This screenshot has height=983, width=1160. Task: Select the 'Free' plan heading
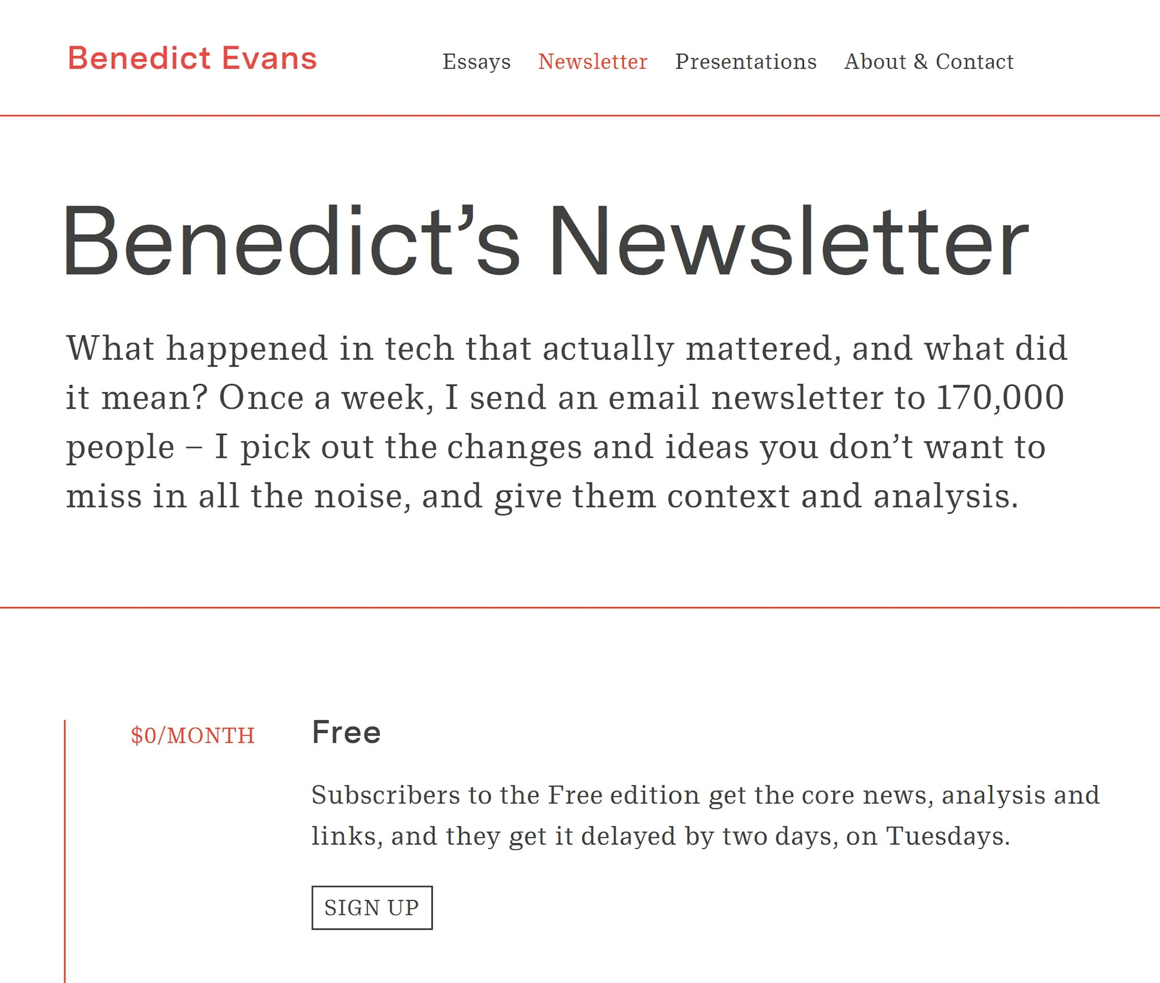346,732
